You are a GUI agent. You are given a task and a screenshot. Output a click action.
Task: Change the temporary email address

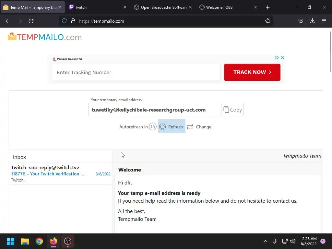pyautogui.click(x=199, y=127)
